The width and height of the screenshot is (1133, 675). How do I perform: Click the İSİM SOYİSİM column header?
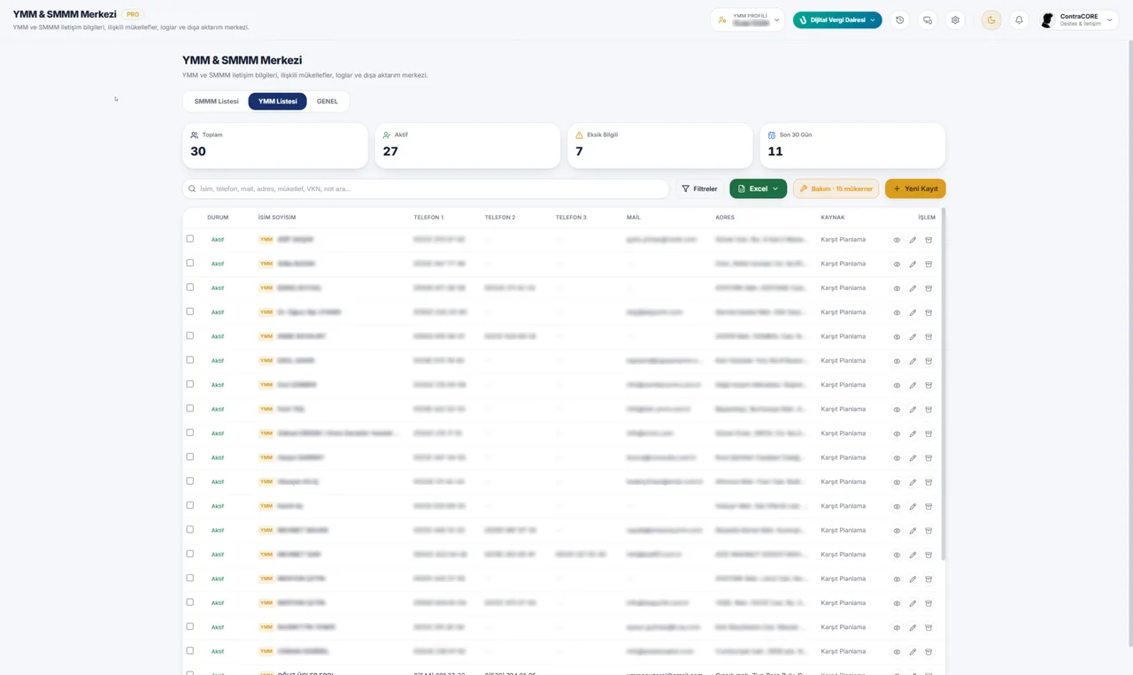(x=277, y=218)
